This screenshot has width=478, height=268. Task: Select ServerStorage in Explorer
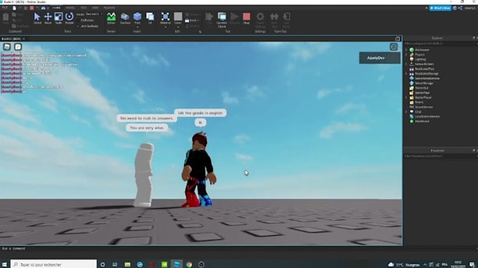(424, 83)
